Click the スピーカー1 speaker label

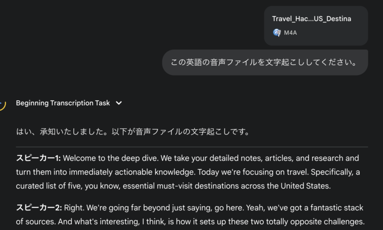coord(38,158)
